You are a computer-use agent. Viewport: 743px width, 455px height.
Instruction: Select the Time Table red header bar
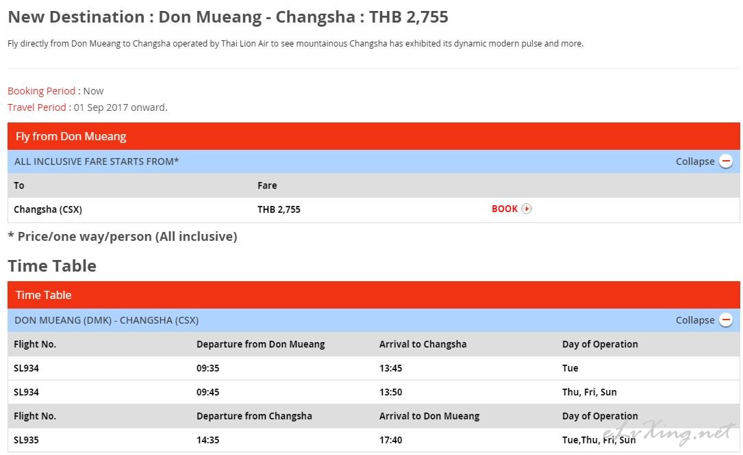pos(374,295)
